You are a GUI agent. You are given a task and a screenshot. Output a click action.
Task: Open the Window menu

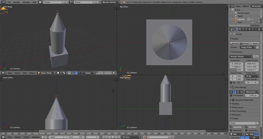point(26,2)
